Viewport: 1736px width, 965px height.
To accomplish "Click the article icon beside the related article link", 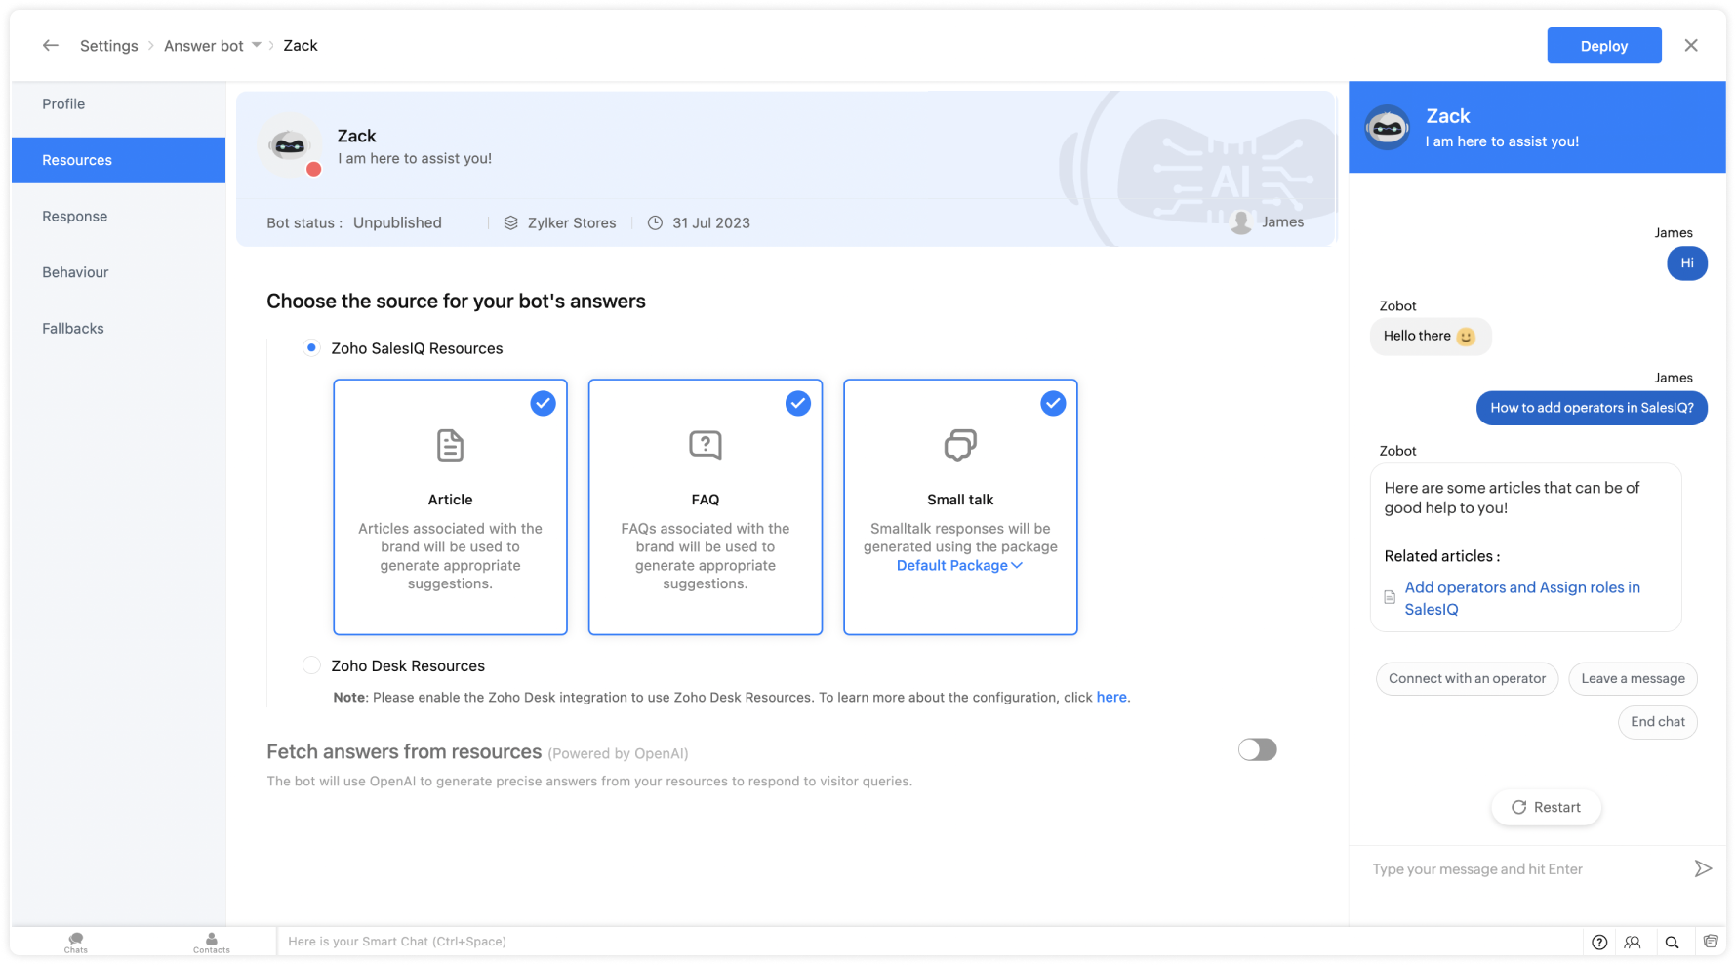I will [1390, 597].
